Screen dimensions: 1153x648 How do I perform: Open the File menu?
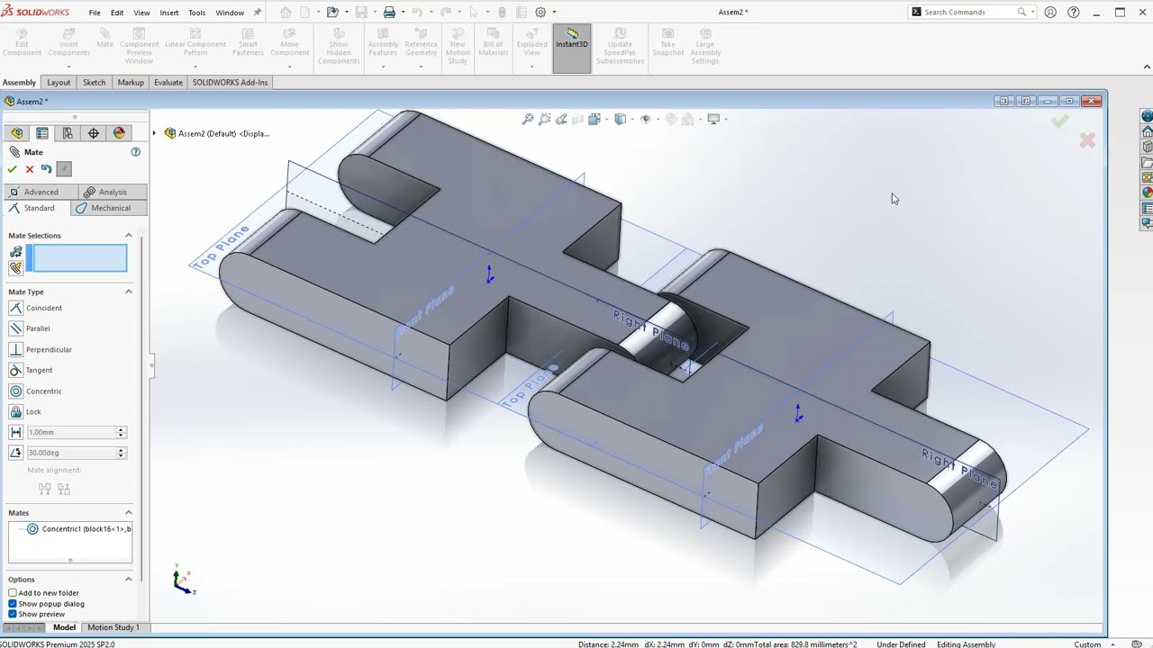click(x=95, y=13)
